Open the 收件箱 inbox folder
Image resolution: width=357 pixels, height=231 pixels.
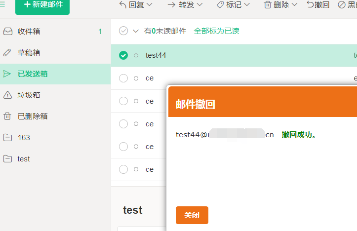pos(29,32)
